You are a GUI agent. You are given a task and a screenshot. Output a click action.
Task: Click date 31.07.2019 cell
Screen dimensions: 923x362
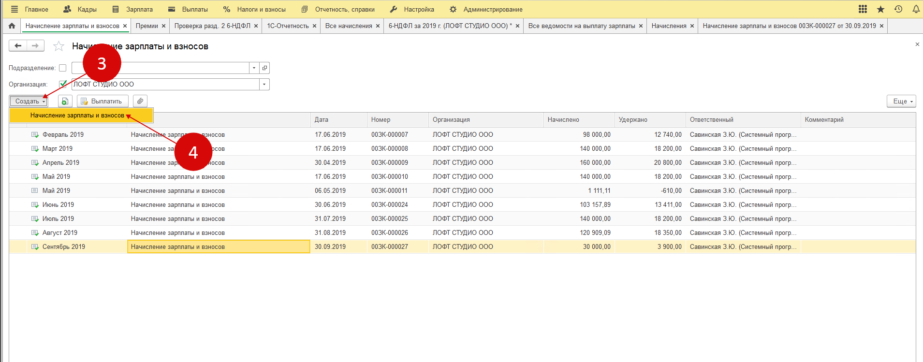(330, 219)
